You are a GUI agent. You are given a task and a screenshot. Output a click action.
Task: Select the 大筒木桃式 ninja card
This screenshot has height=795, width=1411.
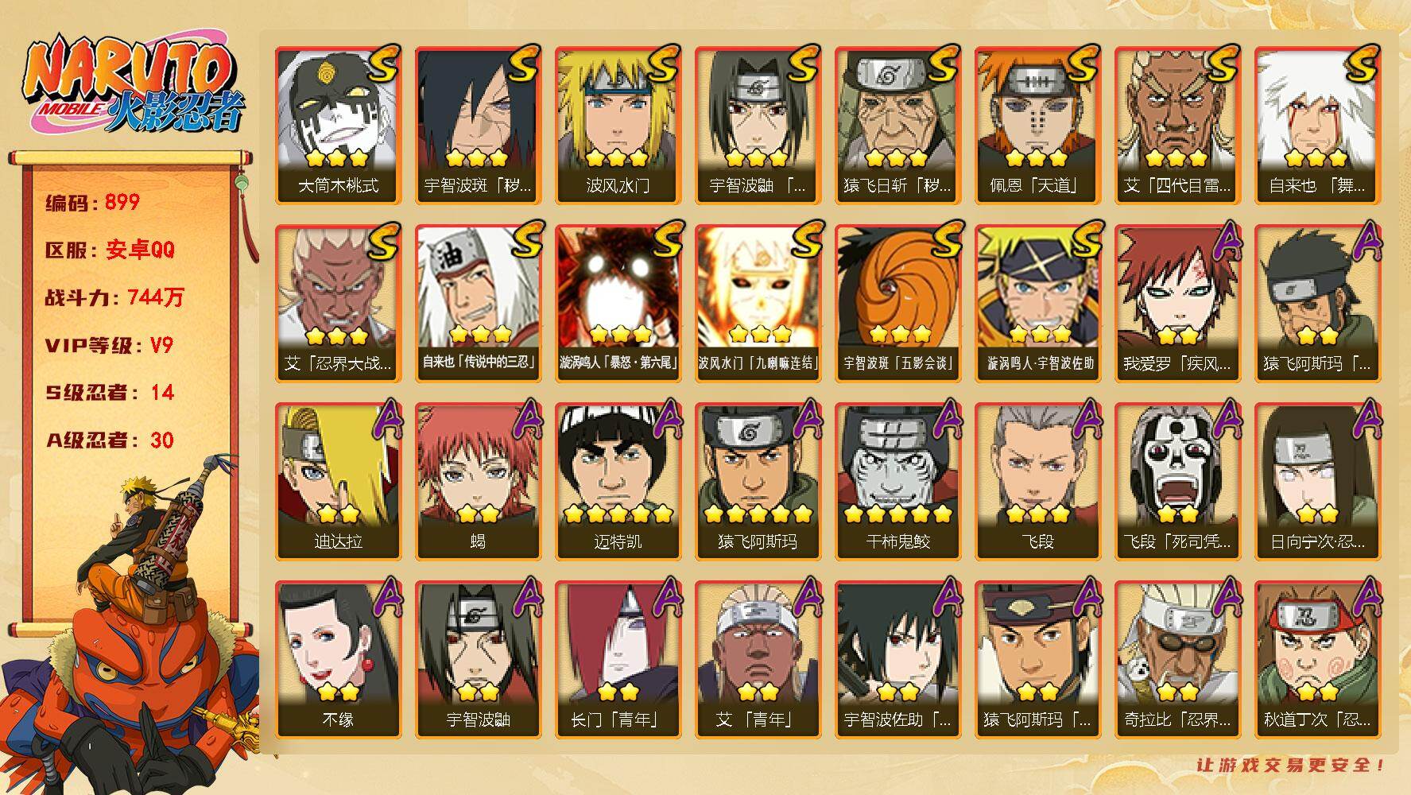click(338, 126)
